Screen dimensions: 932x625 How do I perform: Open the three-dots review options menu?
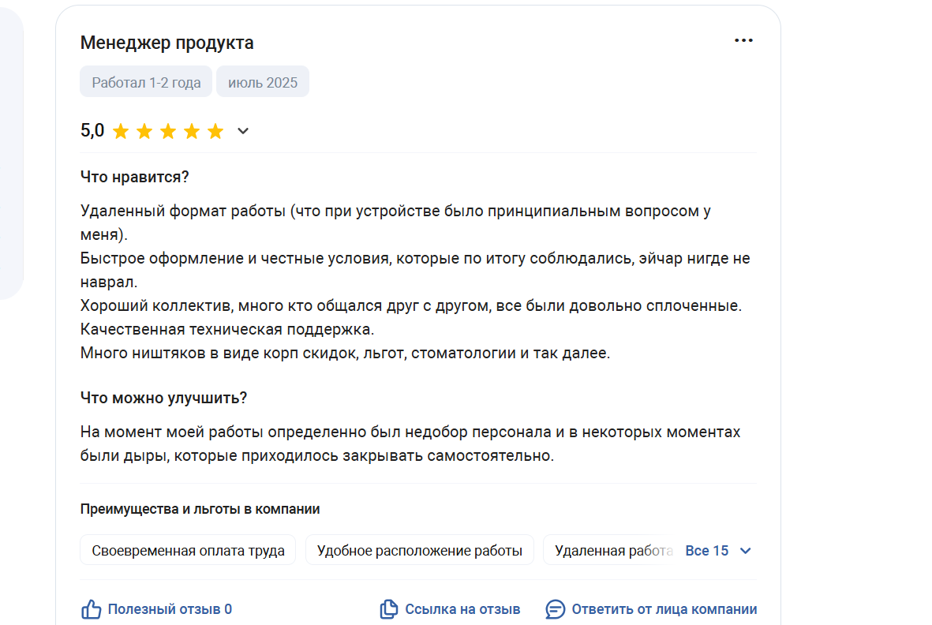click(x=743, y=40)
